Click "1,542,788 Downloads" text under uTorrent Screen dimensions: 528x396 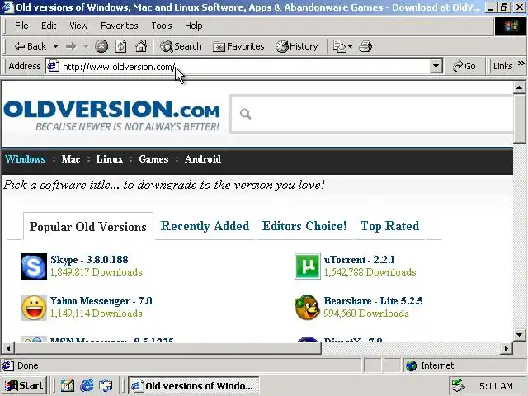coord(370,272)
